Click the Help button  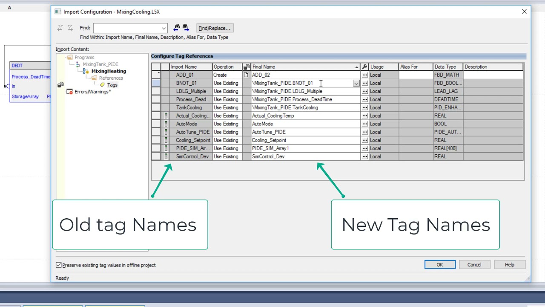(x=510, y=265)
